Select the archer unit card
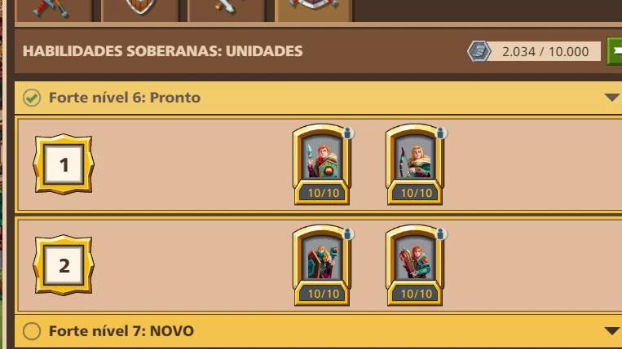The height and width of the screenshot is (349, 622). [415, 164]
